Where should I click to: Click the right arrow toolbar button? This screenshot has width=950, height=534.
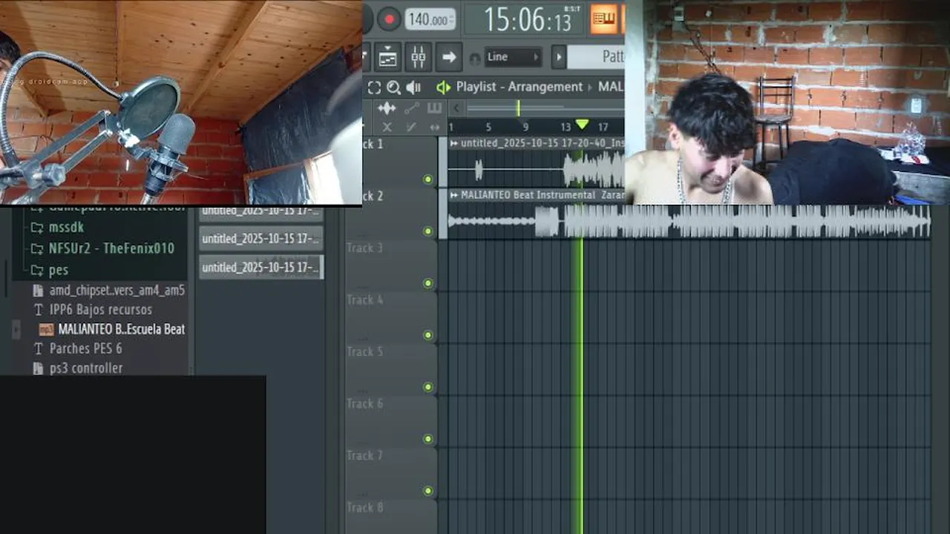point(448,56)
